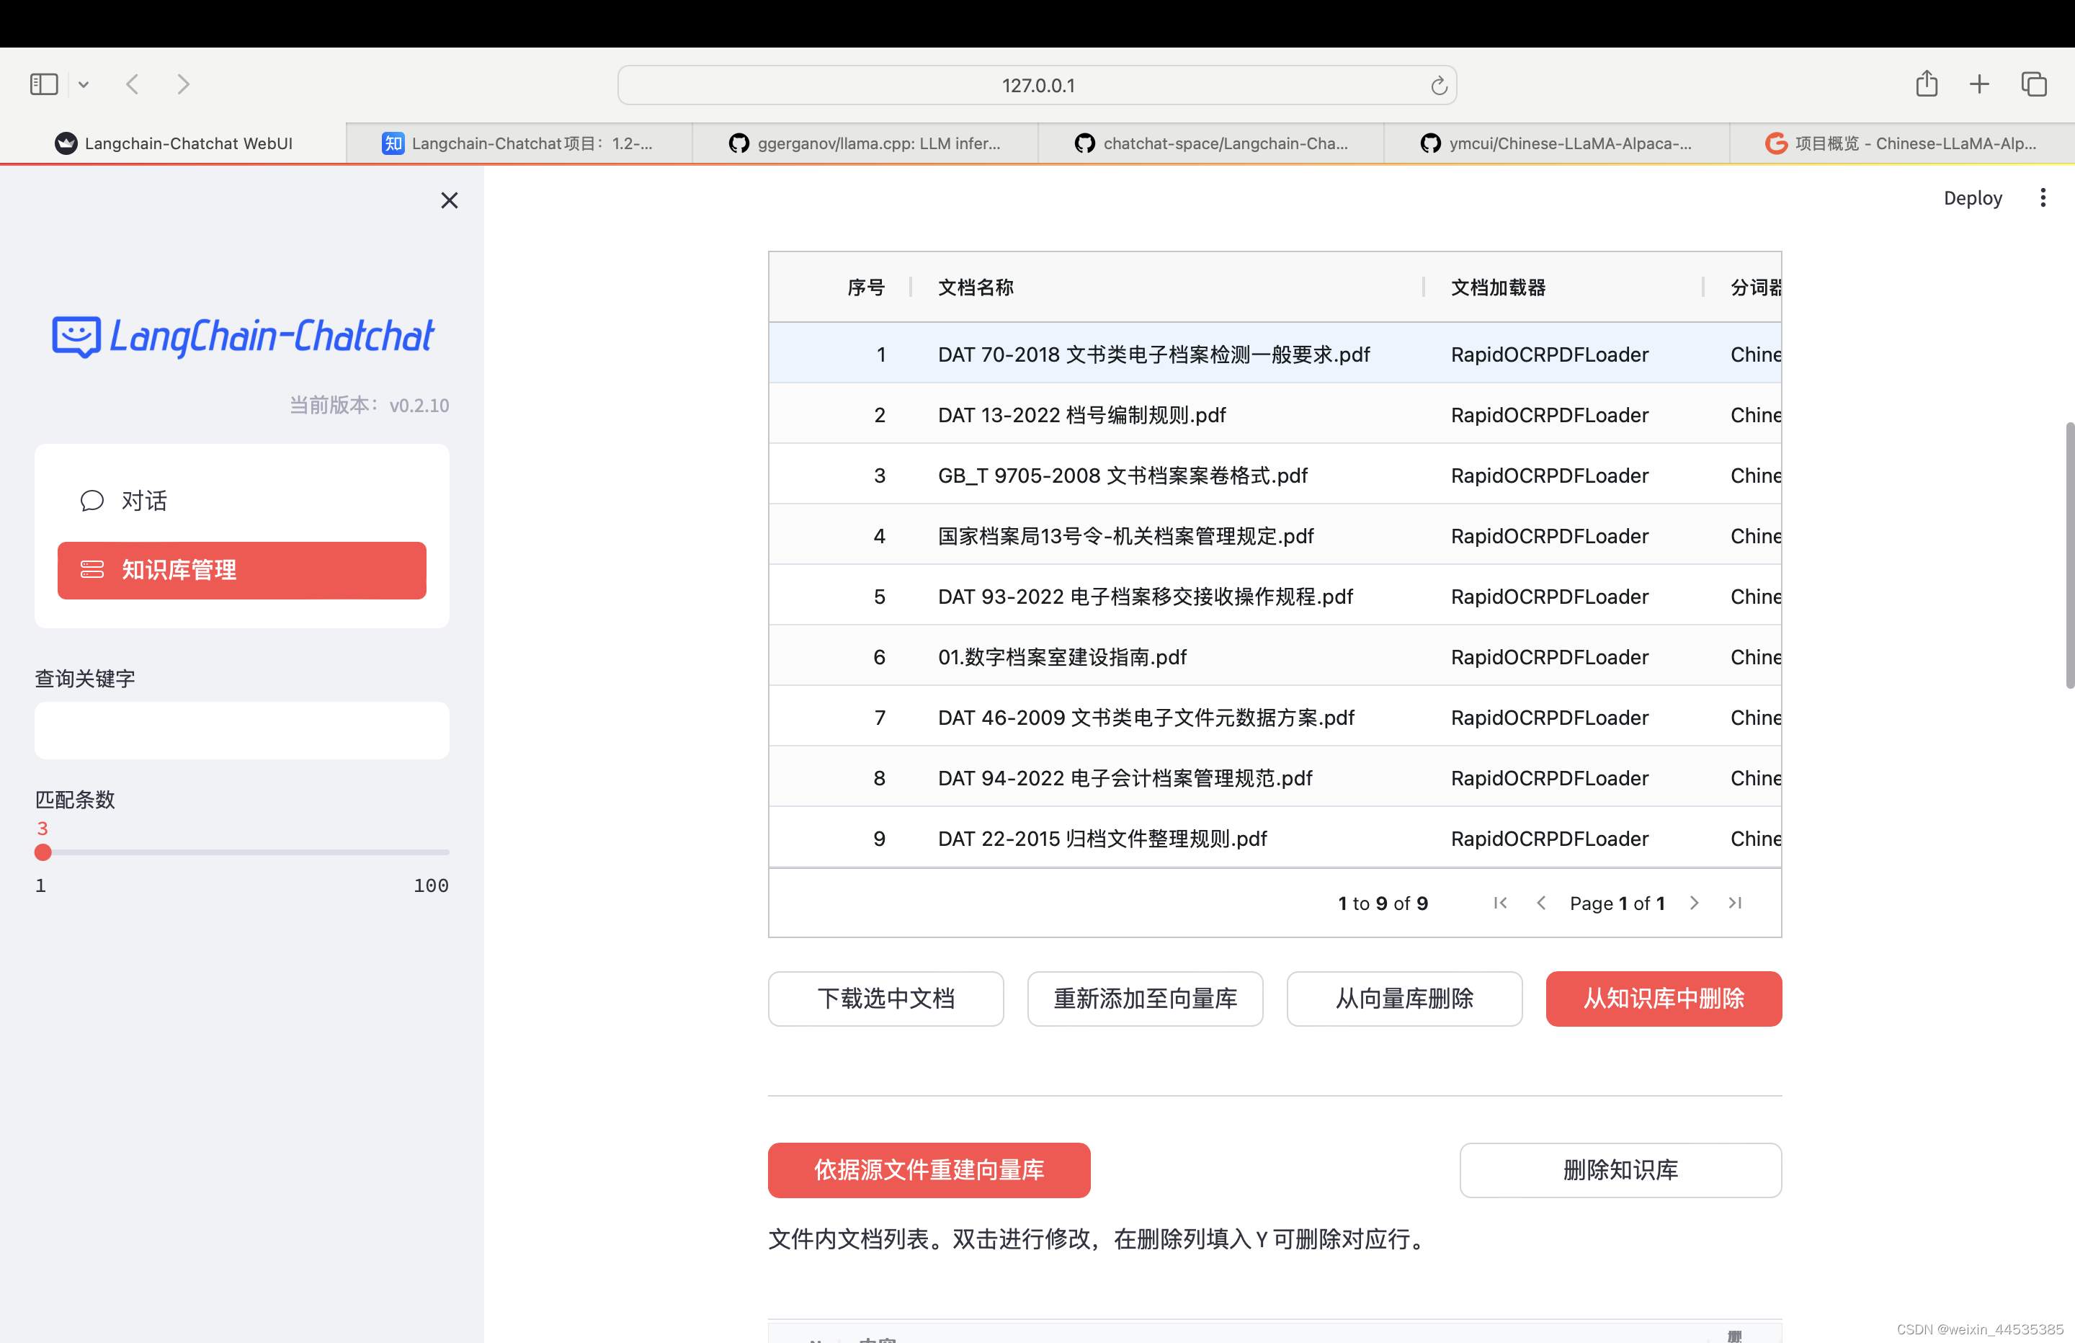The height and width of the screenshot is (1343, 2075).
Task: Go forward with the browser forward arrow
Action: [x=183, y=84]
